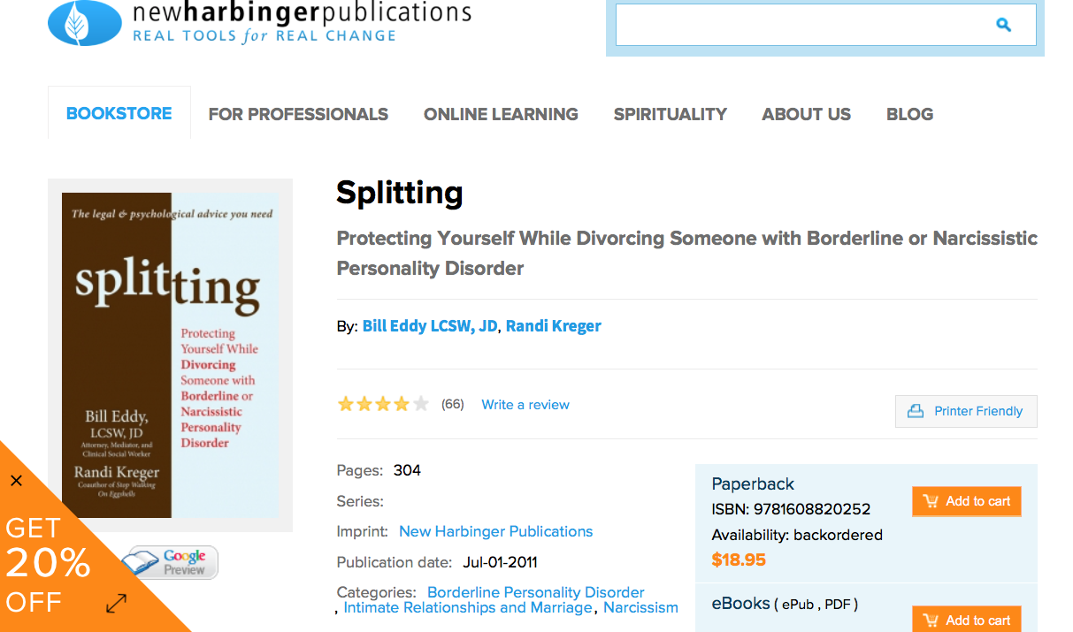Image resolution: width=1073 pixels, height=632 pixels.
Task: Click the Splitting book cover thumbnail
Action: coord(170,355)
